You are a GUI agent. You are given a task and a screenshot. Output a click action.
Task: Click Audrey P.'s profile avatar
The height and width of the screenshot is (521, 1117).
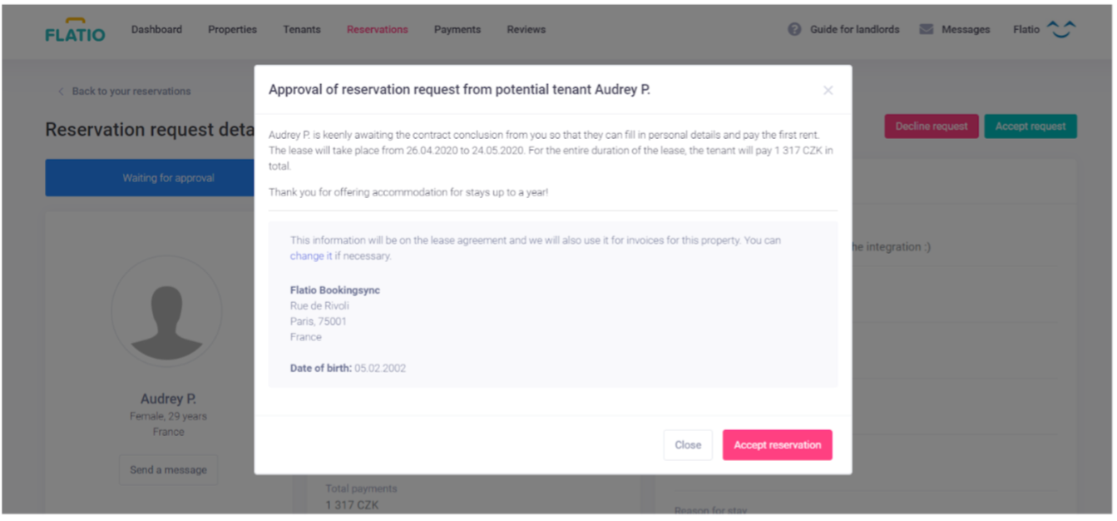click(166, 310)
